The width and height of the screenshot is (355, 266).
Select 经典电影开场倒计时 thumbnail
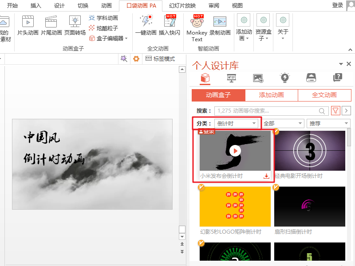pos(309,151)
